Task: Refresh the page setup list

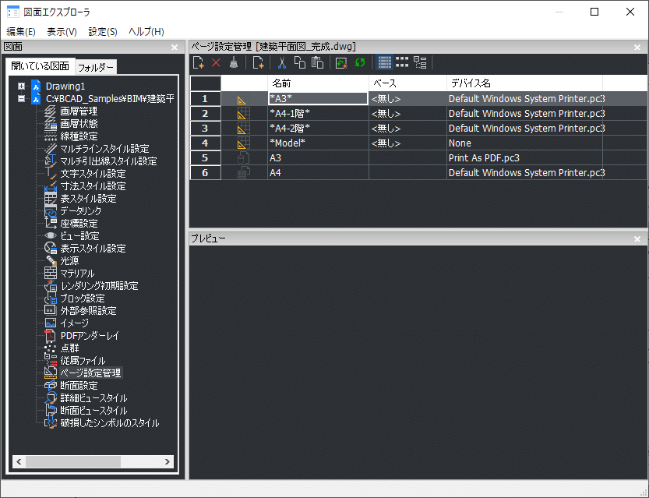Action: (358, 62)
